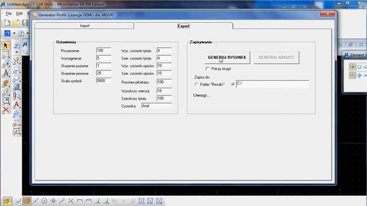The height and width of the screenshot is (206, 367).
Task: Click the Wysokosc wiersza field
Action: coord(164,90)
